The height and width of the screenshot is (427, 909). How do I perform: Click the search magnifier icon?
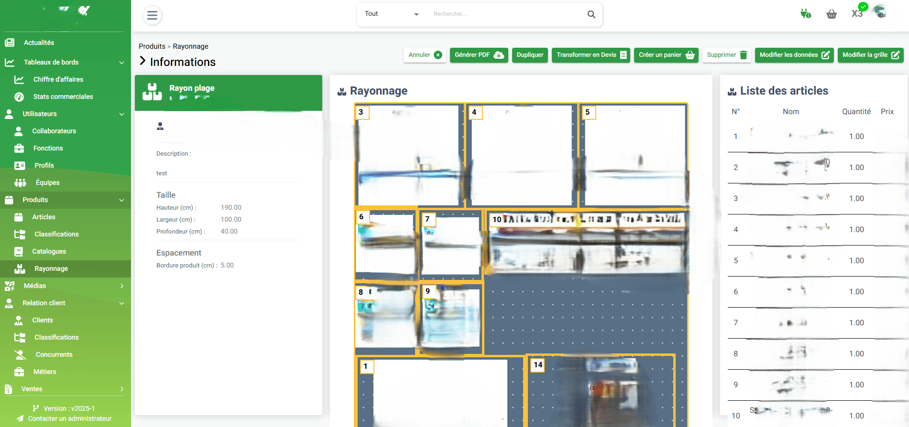pos(591,14)
